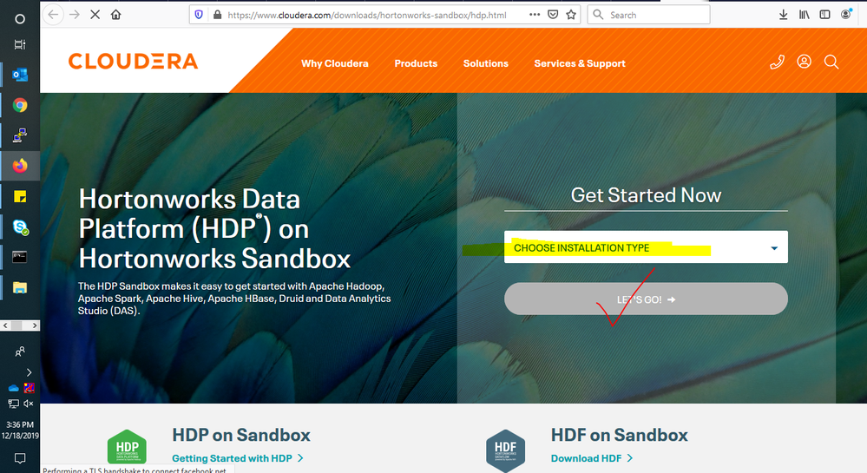Screen dimensions: 867x473
Task: Click the browser back arrow button
Action: (53, 15)
